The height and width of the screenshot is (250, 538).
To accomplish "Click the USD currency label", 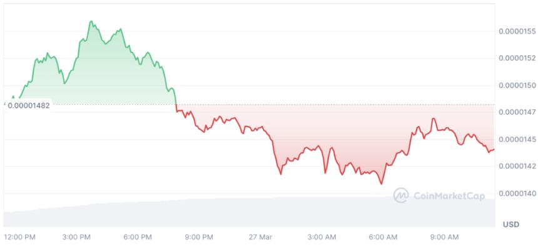I will pos(511,224).
